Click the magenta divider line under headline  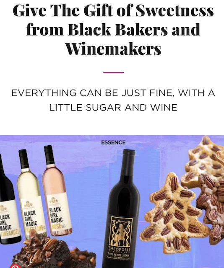click(113, 72)
